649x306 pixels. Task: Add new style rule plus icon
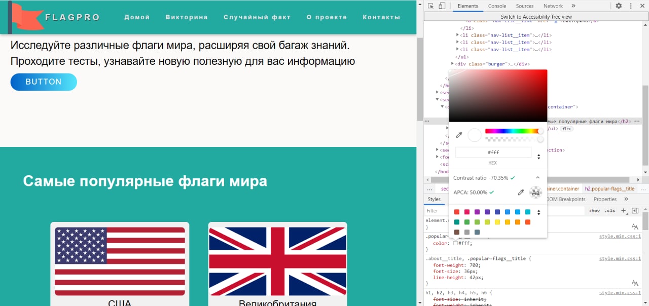coord(624,211)
